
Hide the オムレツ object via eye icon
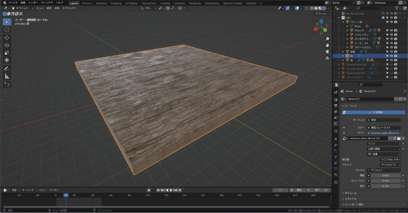click(391, 30)
